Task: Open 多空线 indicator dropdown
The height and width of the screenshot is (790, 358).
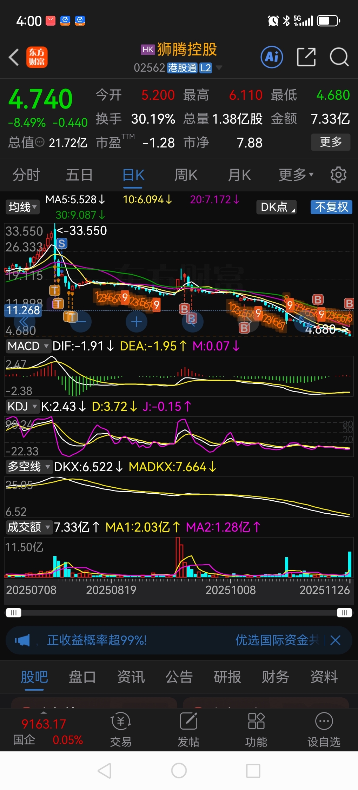Action: pyautogui.click(x=28, y=467)
